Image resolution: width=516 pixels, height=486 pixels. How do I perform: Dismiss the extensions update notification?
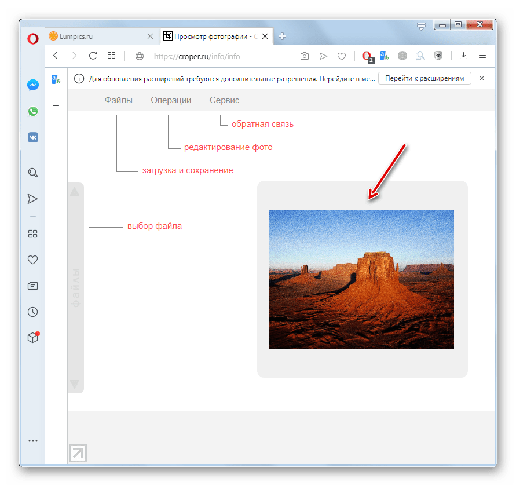pos(482,78)
